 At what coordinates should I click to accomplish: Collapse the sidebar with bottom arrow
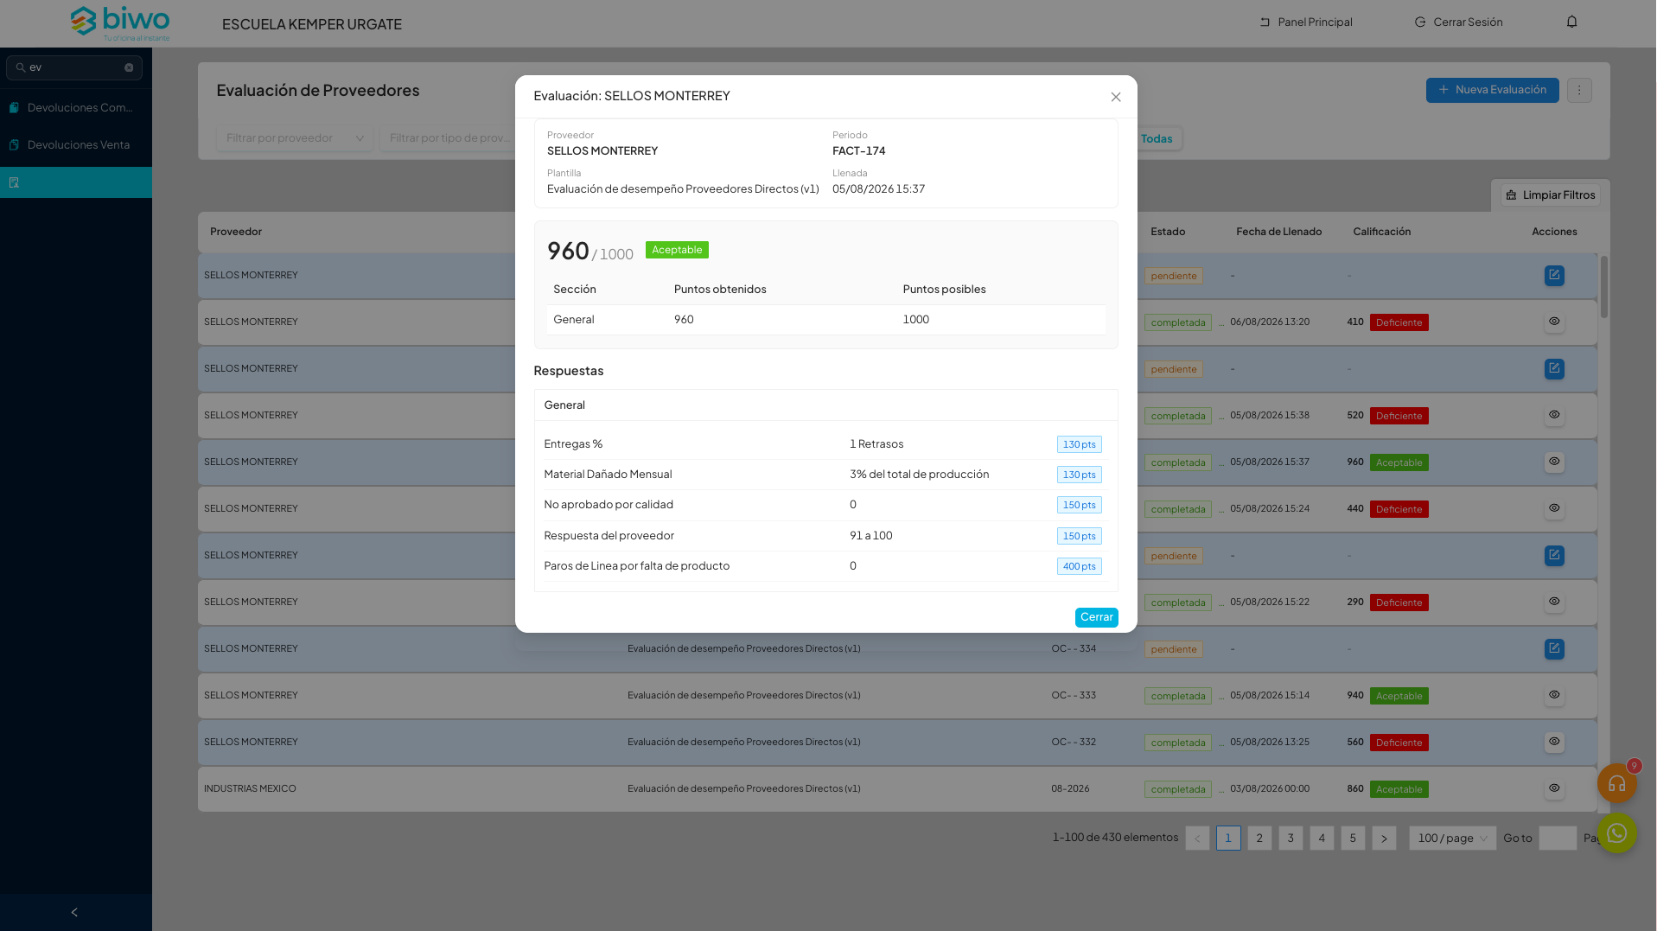pos(74,912)
